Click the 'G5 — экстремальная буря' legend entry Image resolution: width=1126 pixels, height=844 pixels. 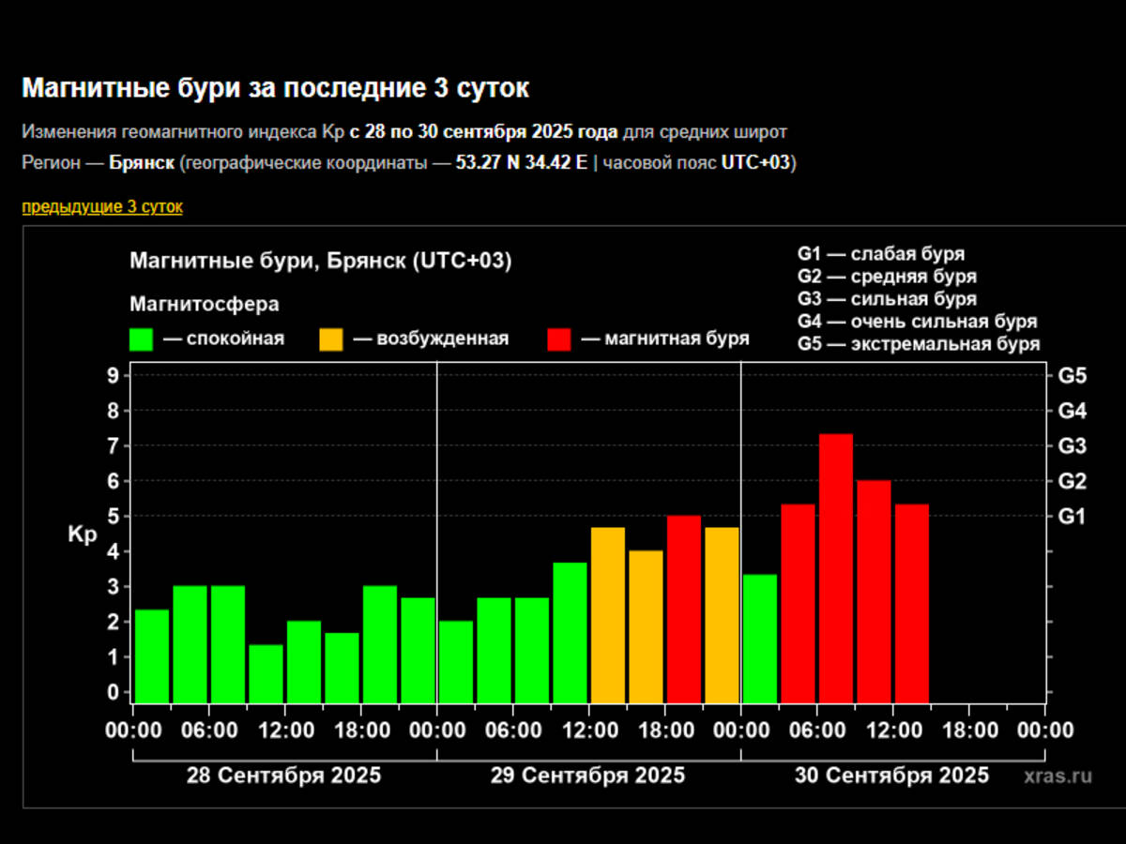(918, 344)
